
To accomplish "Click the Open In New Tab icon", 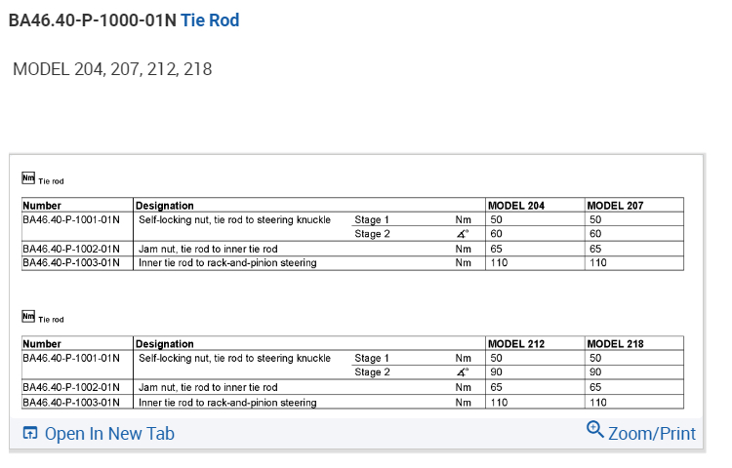I will [x=30, y=434].
